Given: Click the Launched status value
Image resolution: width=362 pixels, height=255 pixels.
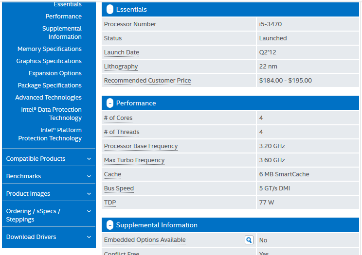Looking at the screenshot, I should point(273,38).
